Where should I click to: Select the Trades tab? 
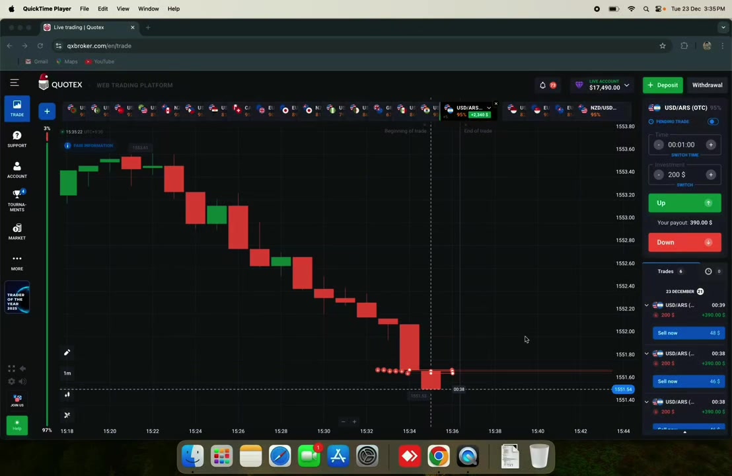[671, 272]
